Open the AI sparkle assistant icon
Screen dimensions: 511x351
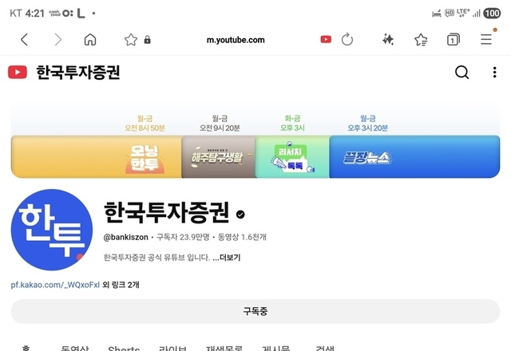tap(388, 40)
